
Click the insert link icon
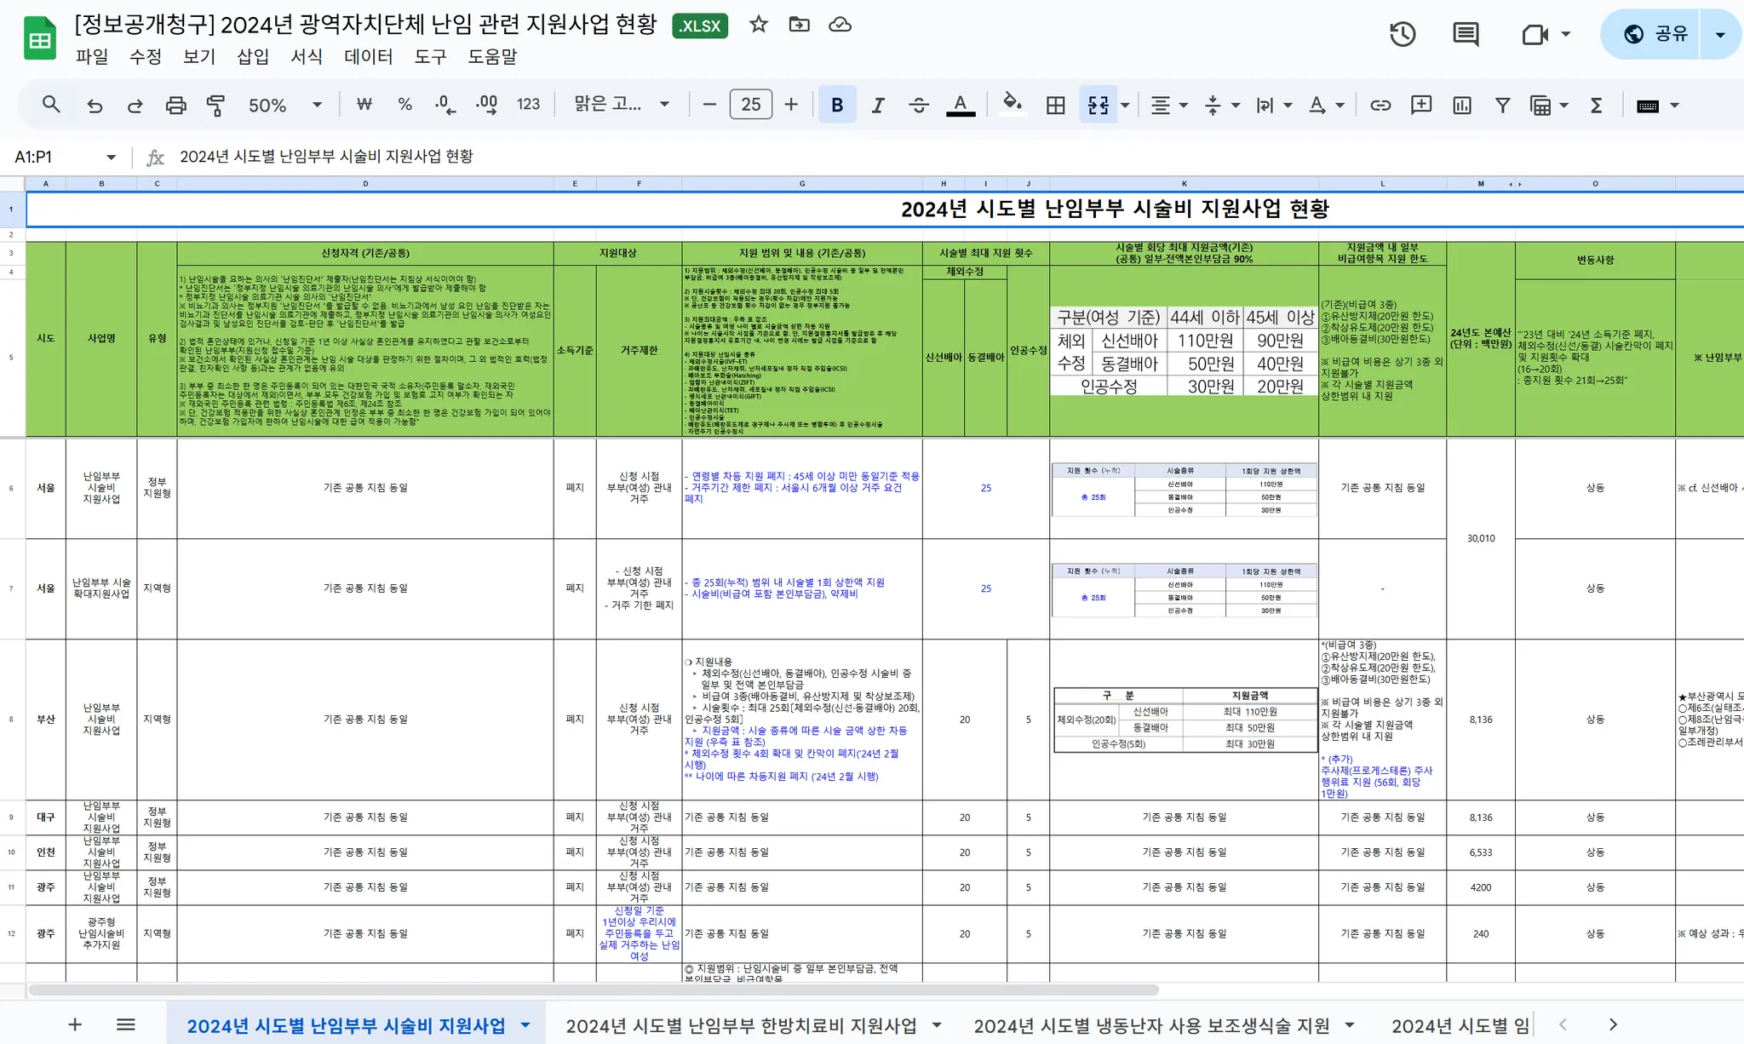(x=1380, y=105)
